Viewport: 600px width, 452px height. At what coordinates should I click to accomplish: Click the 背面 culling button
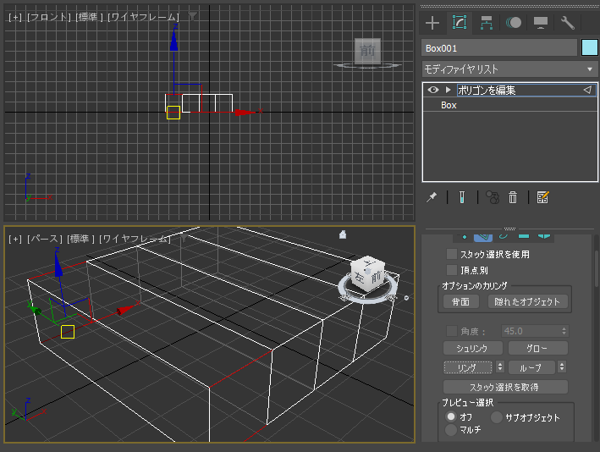[x=460, y=301]
